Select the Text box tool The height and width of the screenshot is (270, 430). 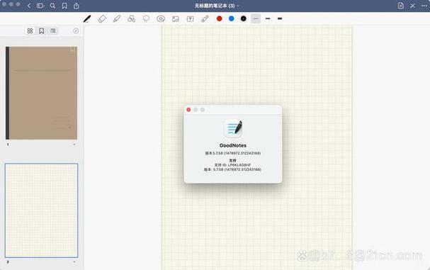[190, 19]
